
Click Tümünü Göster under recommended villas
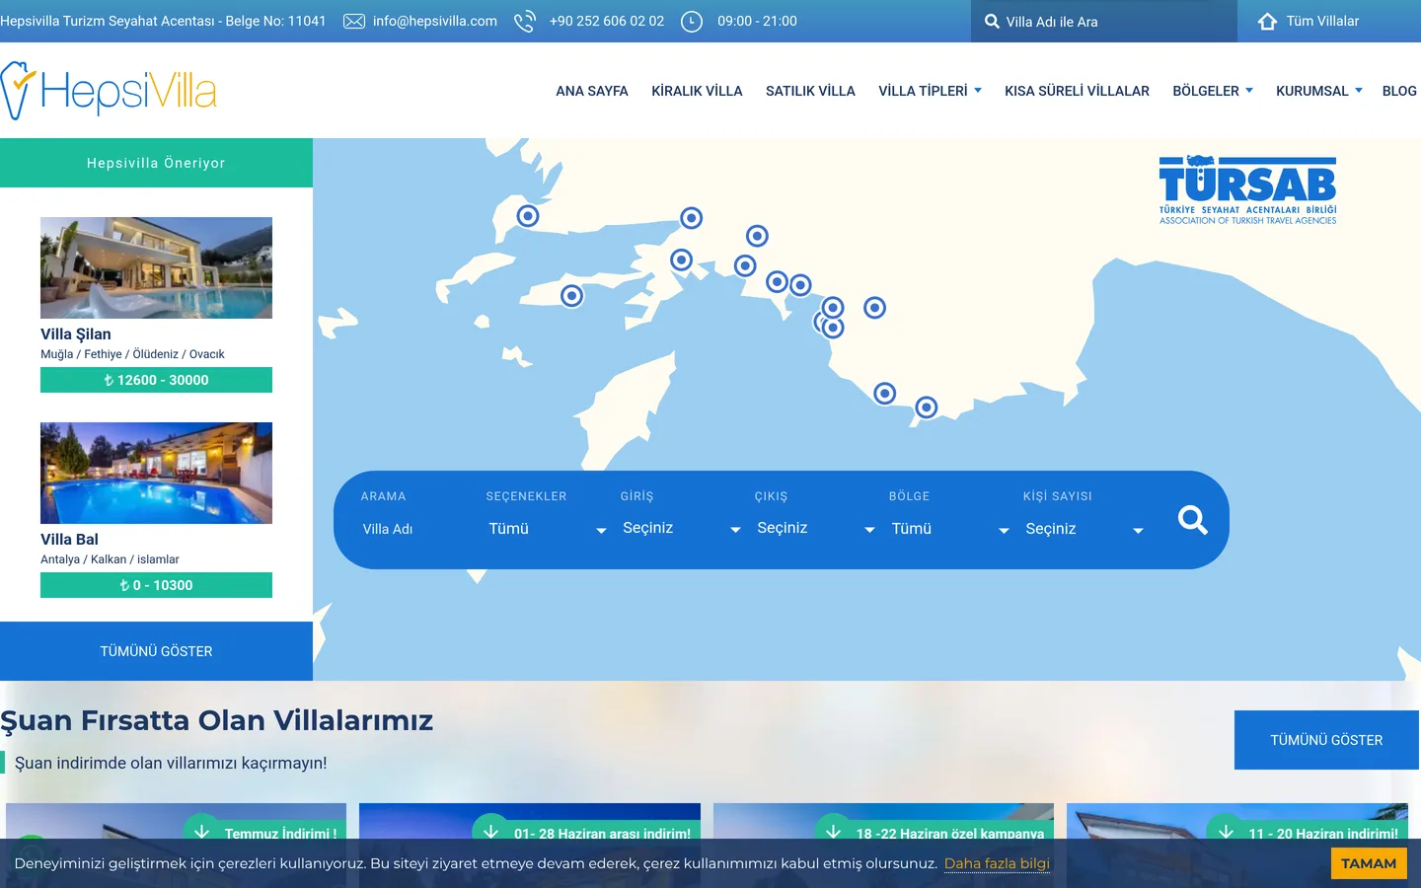coord(156,651)
